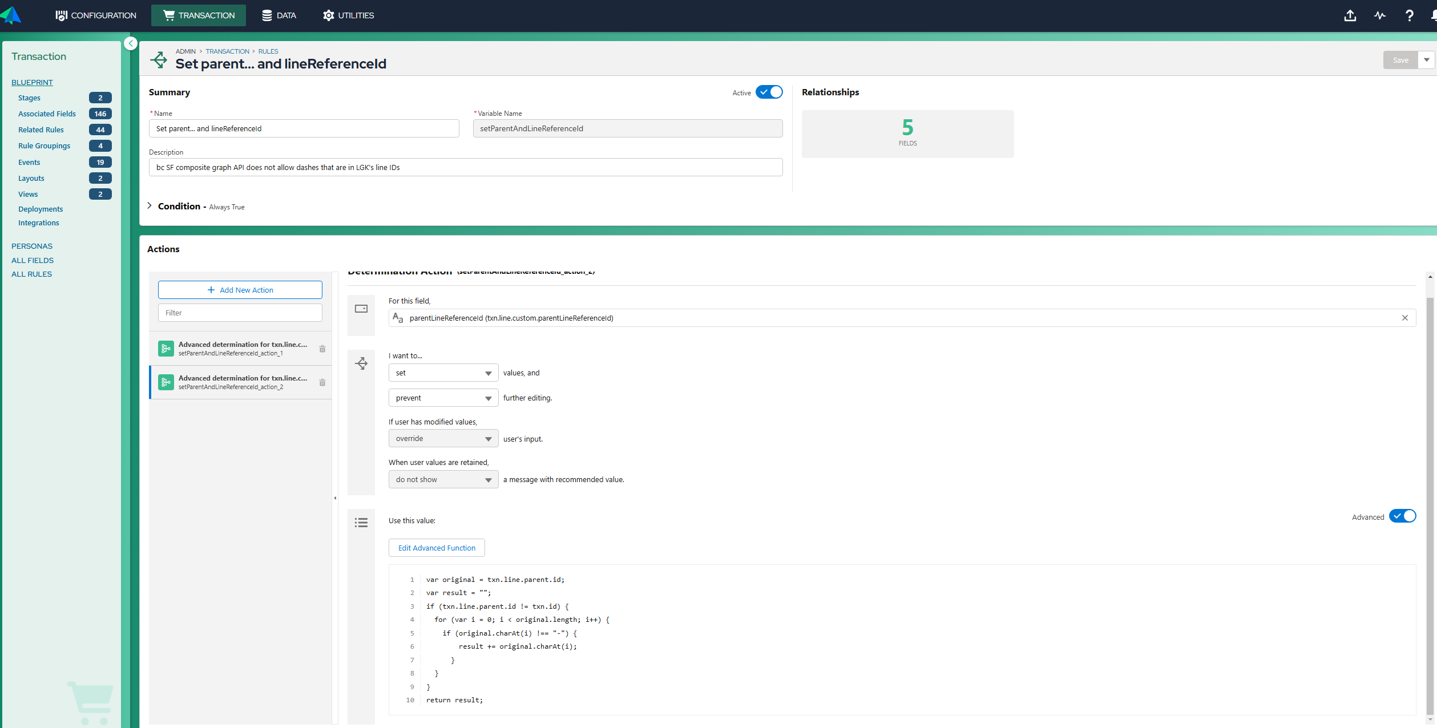Image resolution: width=1437 pixels, height=728 pixels.
Task: Click RULES breadcrumb link
Action: point(268,51)
